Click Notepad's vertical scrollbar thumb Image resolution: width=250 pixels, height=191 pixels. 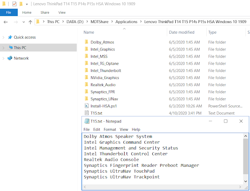tap(246, 156)
